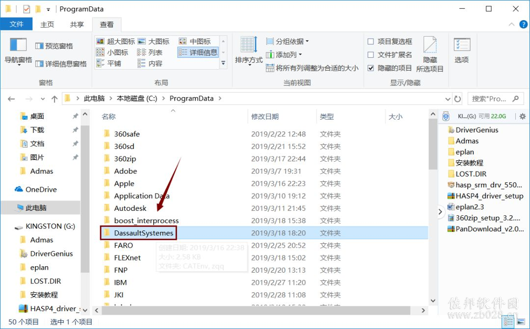Open the sort by (排序方式) button
Viewport: 530px width, 329px height.
click(249, 51)
